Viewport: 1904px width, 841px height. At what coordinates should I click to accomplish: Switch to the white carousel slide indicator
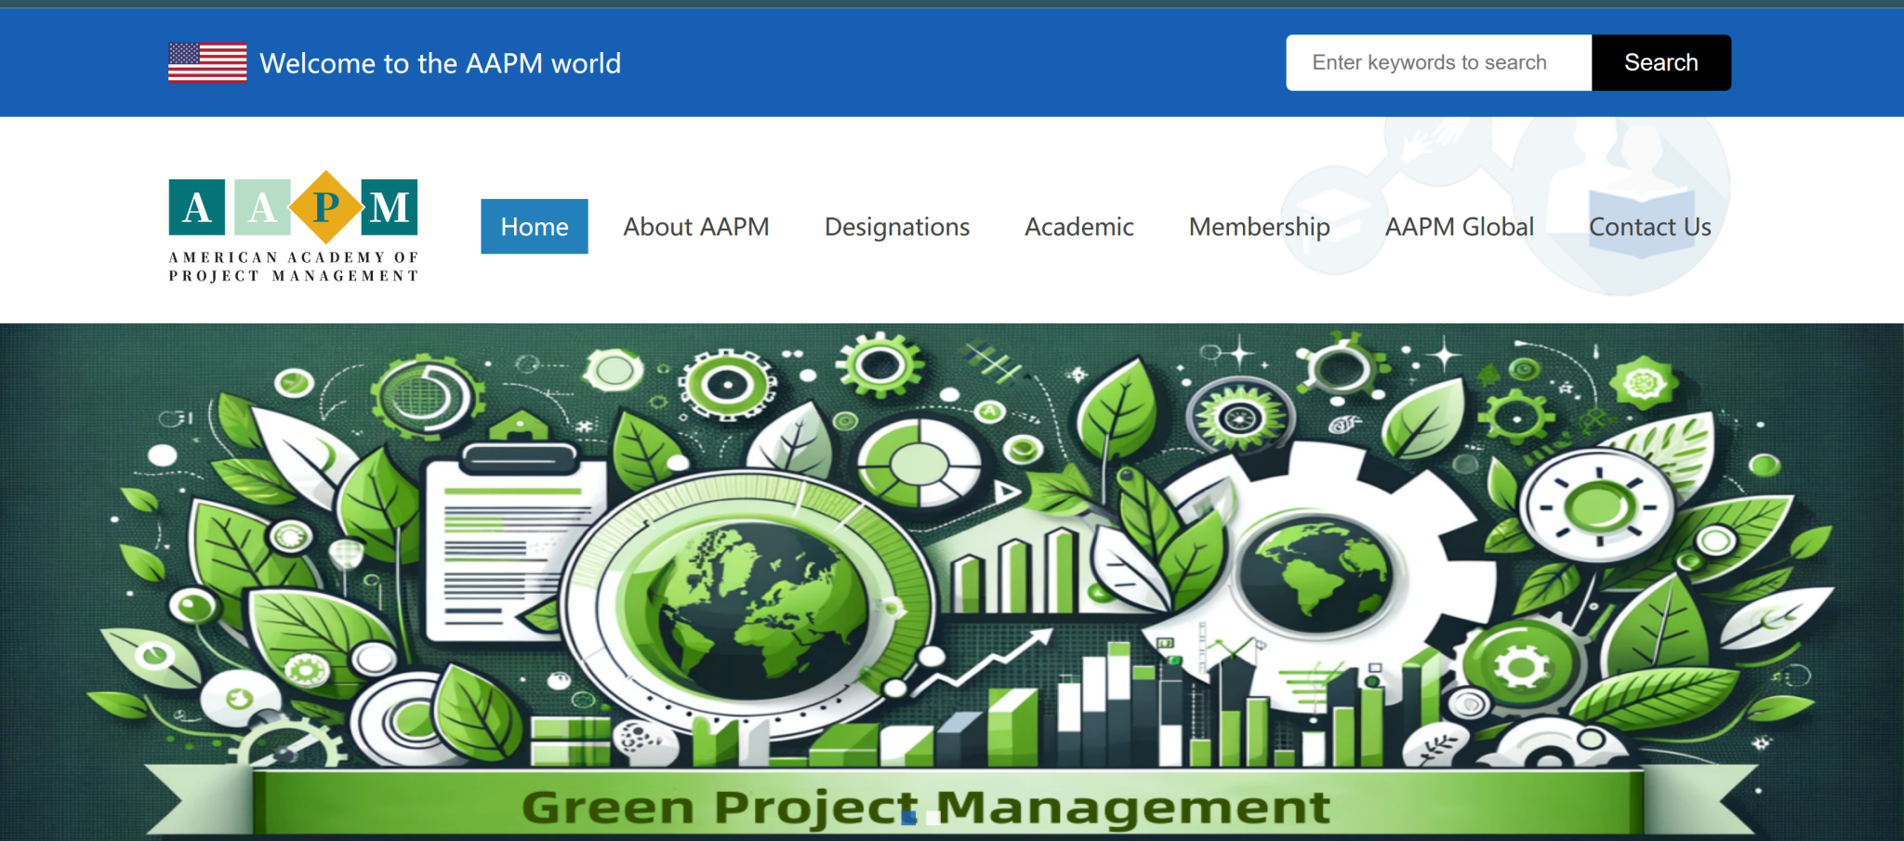[933, 818]
